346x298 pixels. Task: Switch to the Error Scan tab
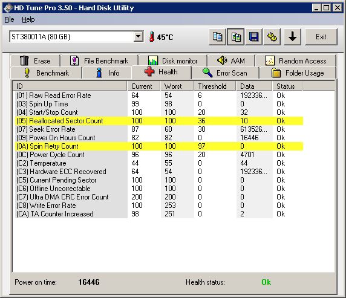click(225, 73)
